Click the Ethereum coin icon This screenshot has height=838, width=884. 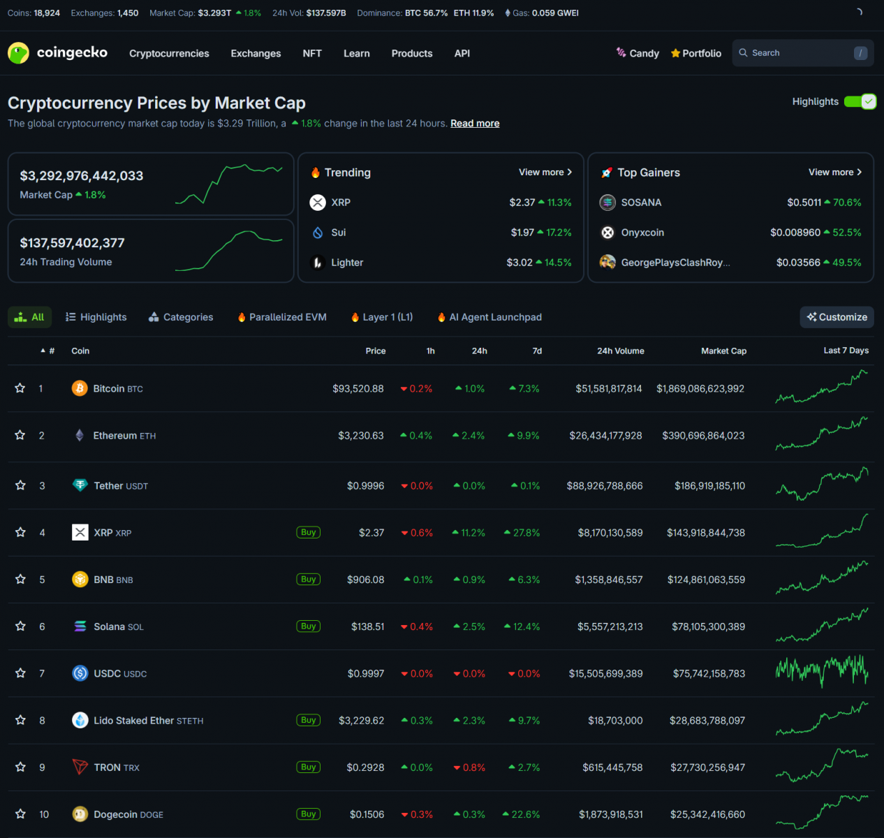(80, 435)
